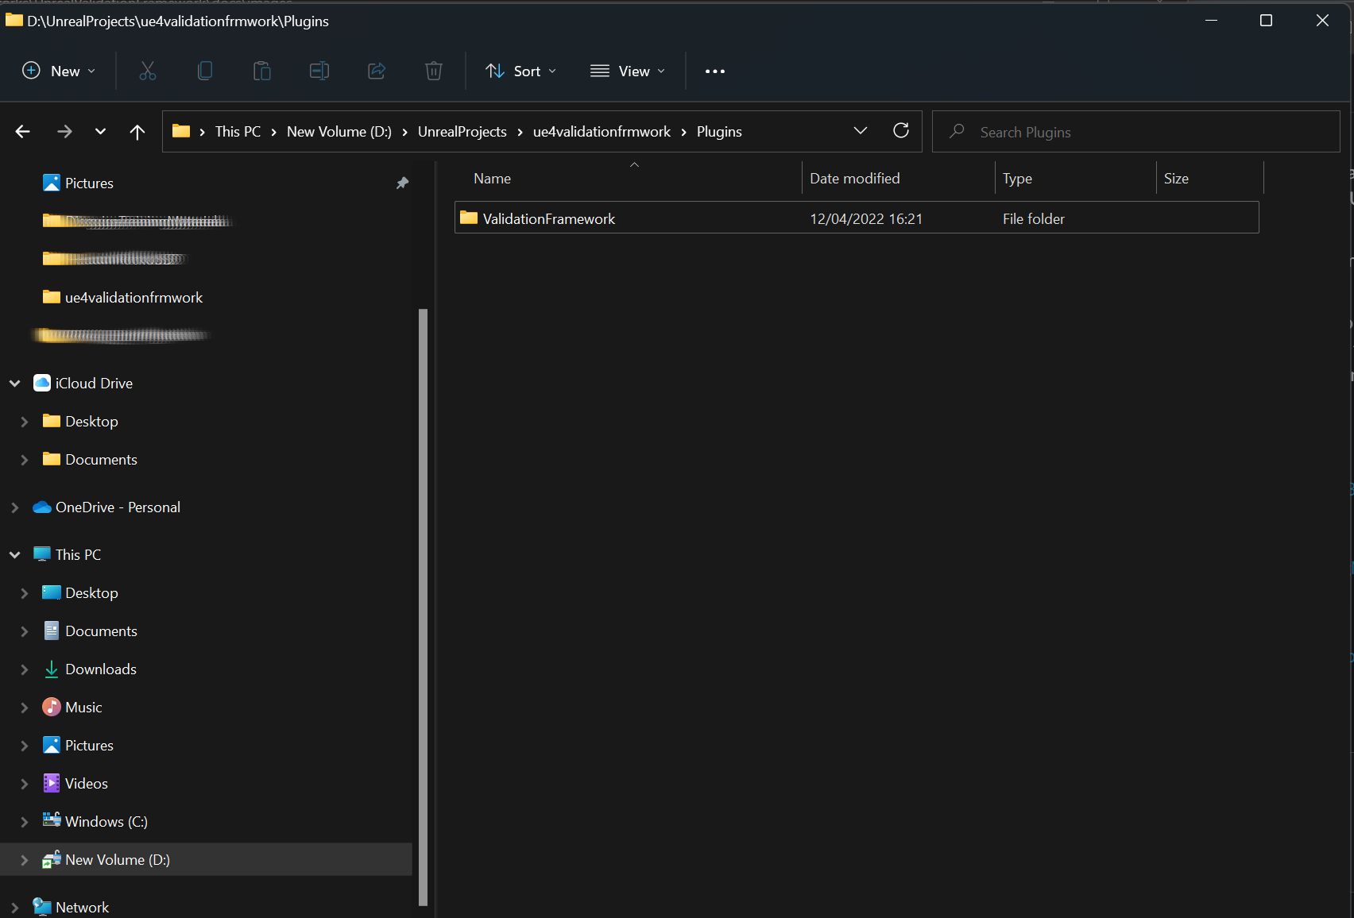Open the ValidationFramework folder
Viewport: 1354px width, 918px height.
pos(548,218)
